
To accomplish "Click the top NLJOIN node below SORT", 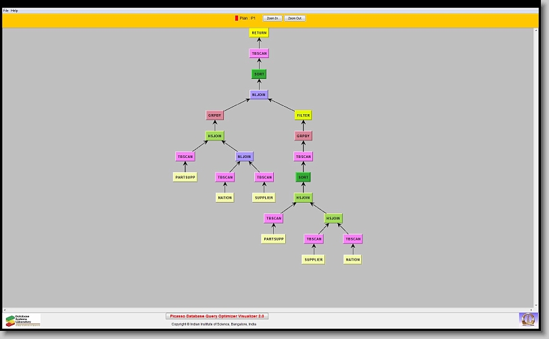I will (259, 95).
